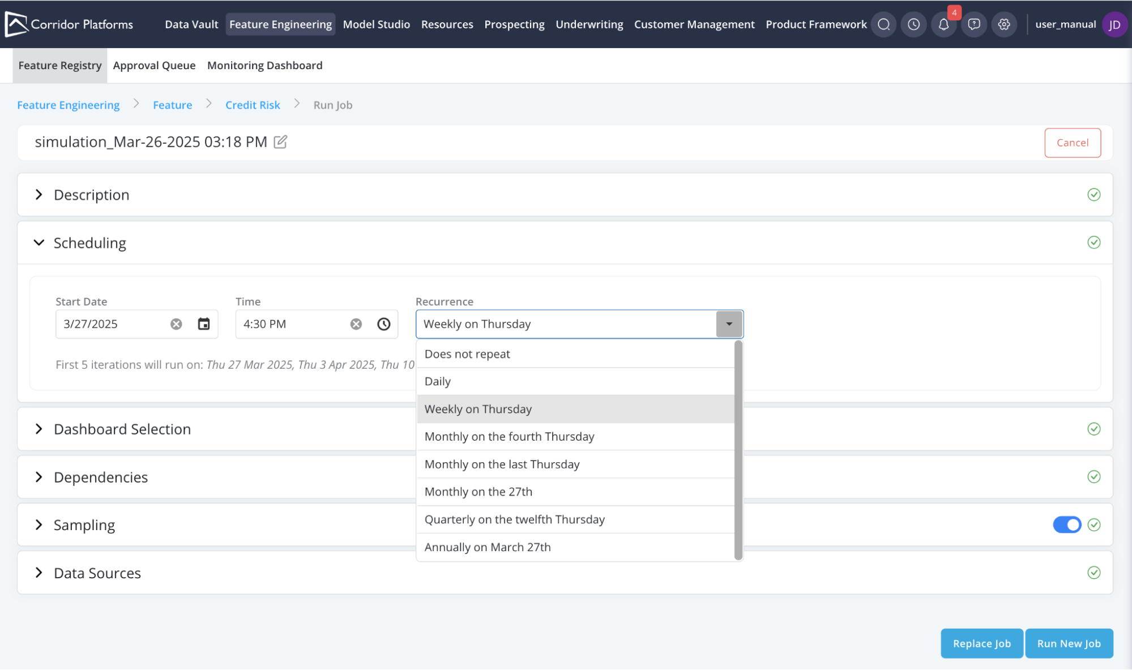Screen dimensions: 1132x670
Task: Clear the Time field value
Action: (356, 324)
